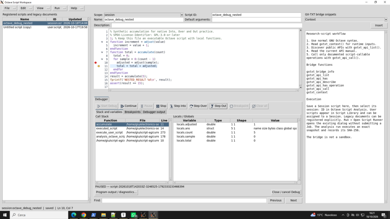The image size is (390, 219).
Task: Select the locals.sample variable row
Action: click(x=235, y=136)
